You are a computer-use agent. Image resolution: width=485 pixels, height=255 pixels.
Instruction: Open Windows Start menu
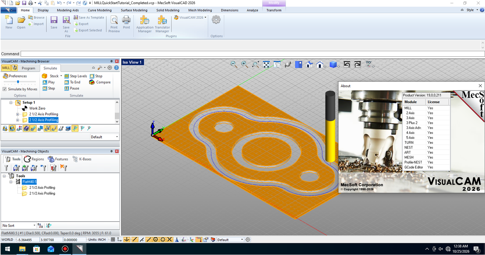8,249
